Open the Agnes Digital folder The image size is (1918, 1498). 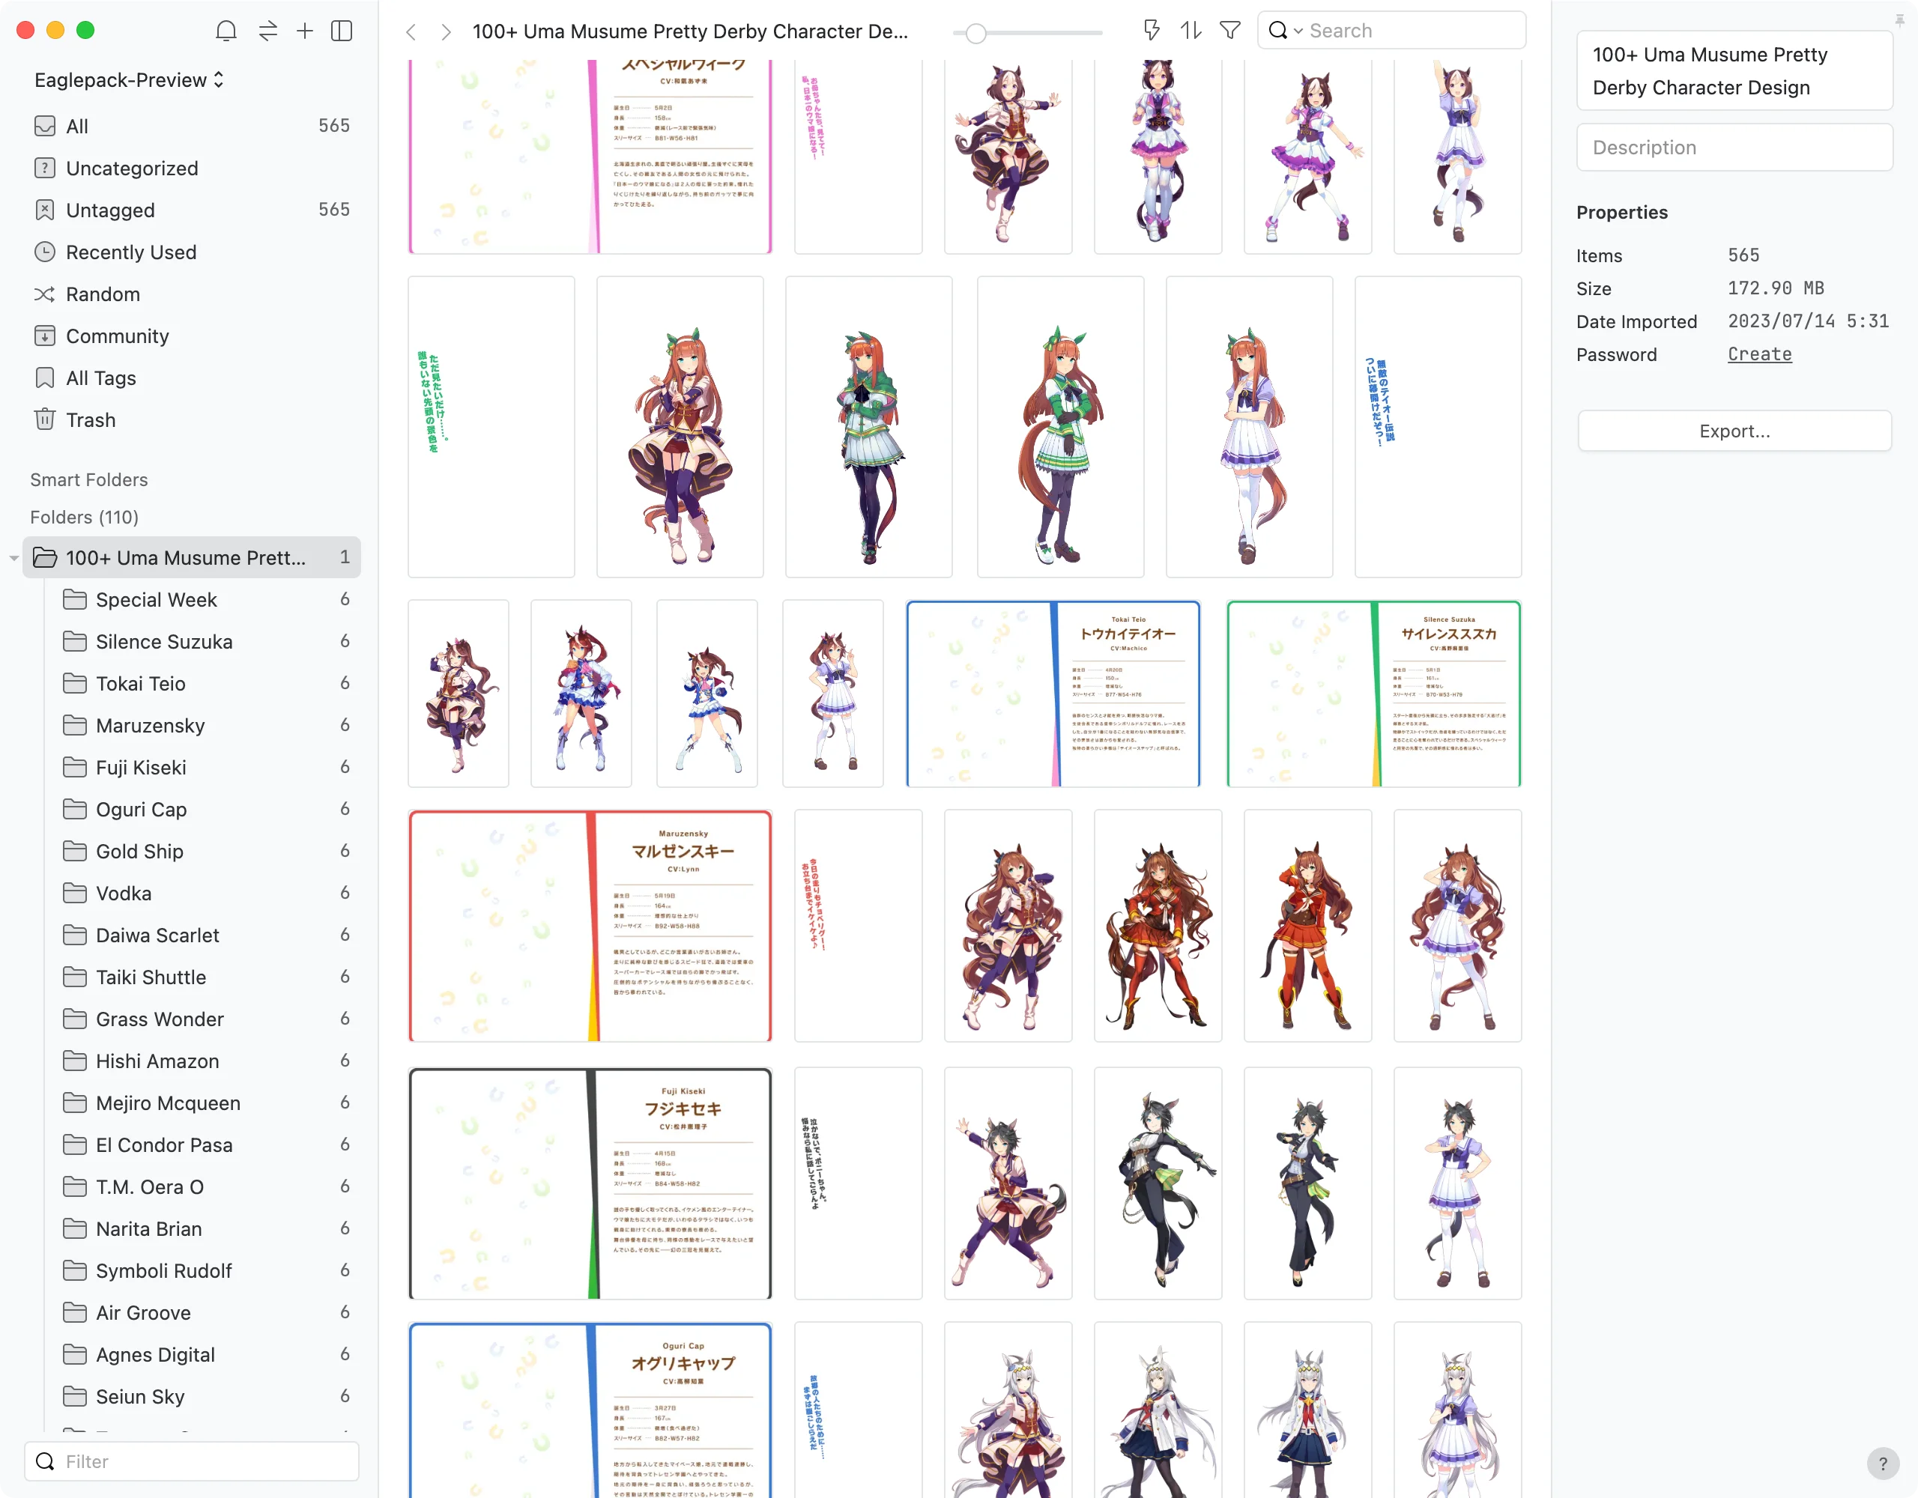pos(206,1355)
